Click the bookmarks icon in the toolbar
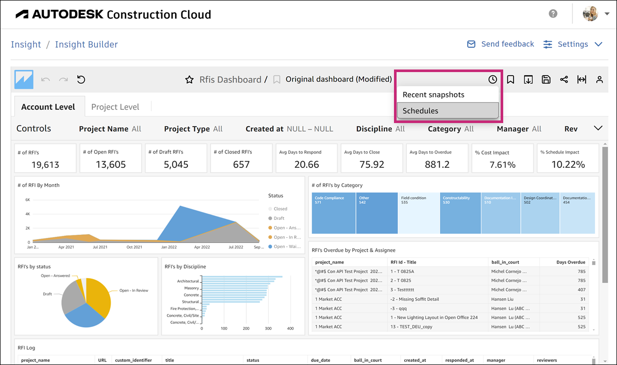 pos(510,79)
